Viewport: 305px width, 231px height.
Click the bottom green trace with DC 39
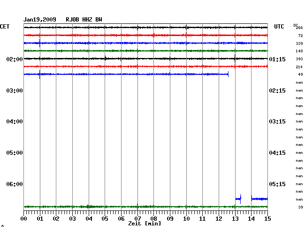pyautogui.click(x=145, y=207)
